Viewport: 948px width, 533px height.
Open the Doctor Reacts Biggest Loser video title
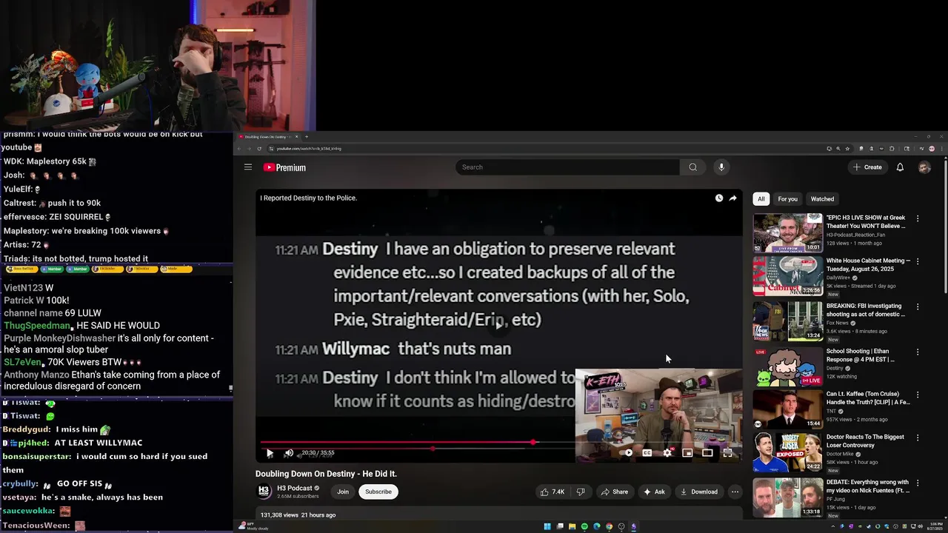coord(865,441)
